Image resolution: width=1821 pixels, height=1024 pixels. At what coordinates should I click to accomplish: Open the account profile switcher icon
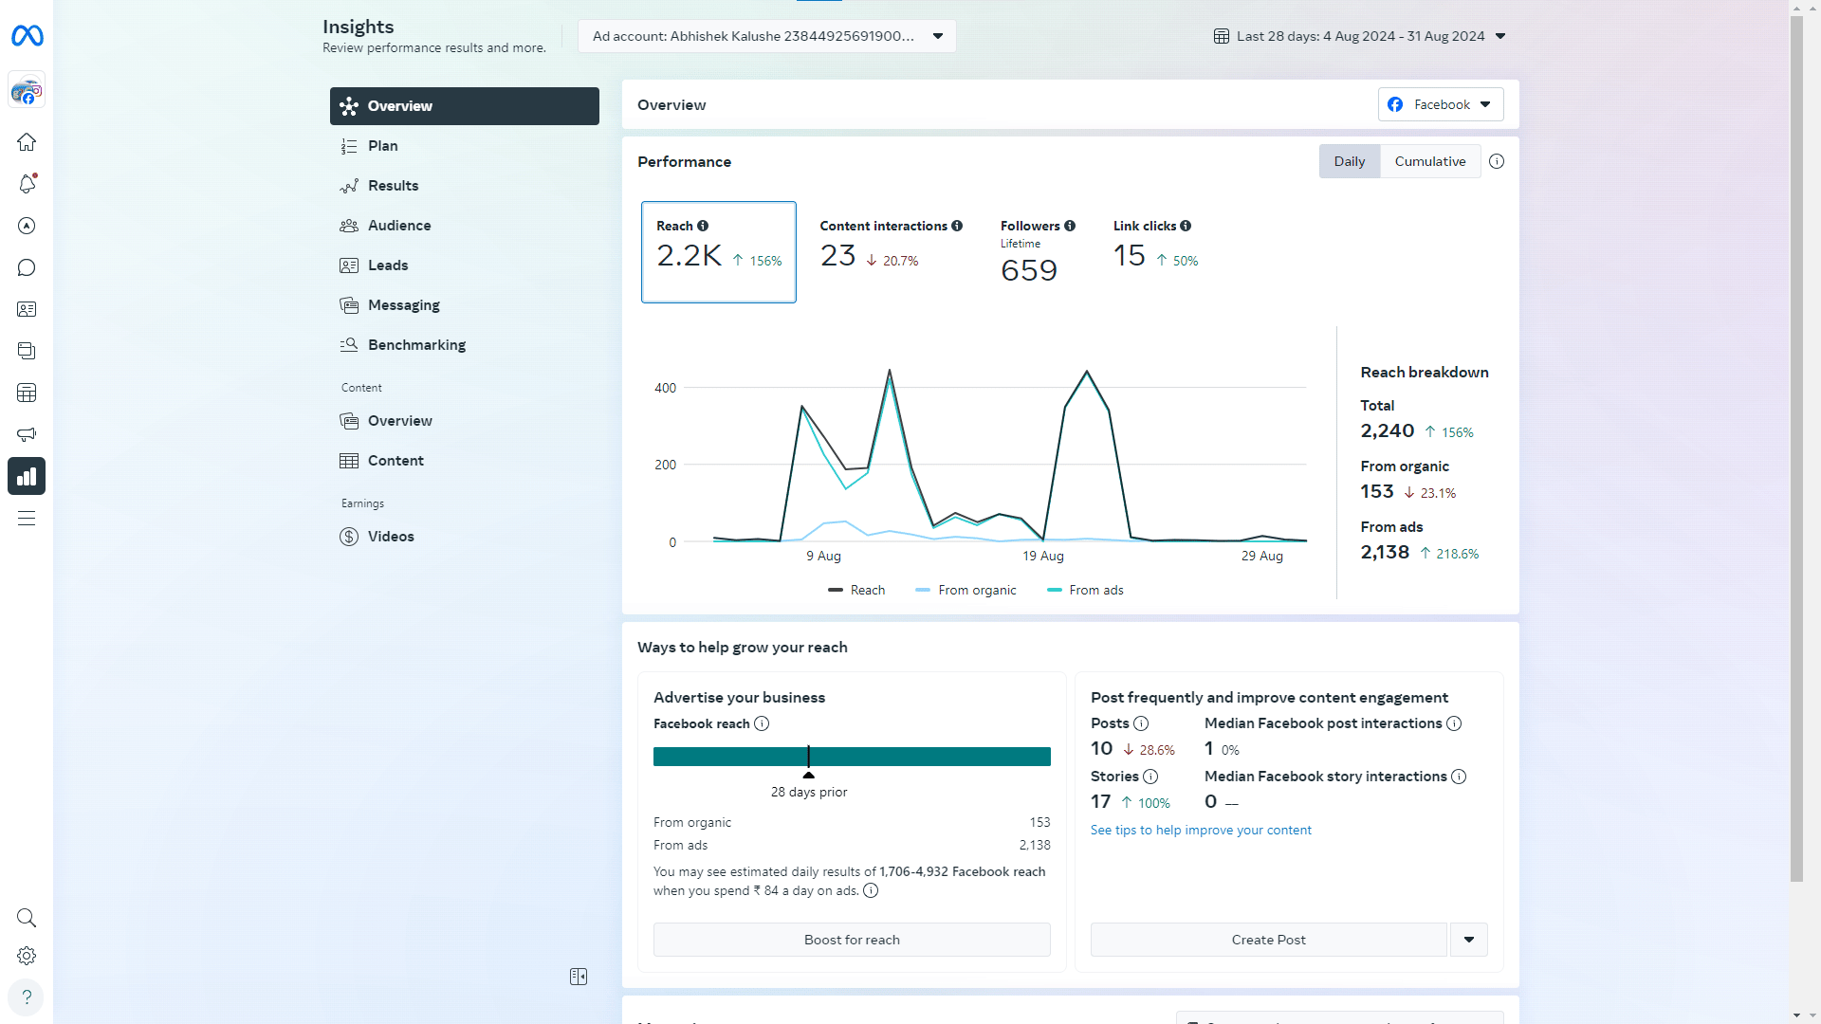[27, 91]
